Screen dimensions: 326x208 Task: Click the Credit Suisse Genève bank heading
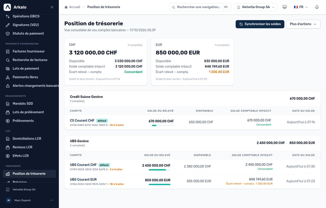coord(86,97)
